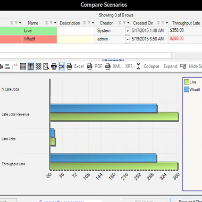Click the Created On filter funnel

pyautogui.click(x=163, y=23)
